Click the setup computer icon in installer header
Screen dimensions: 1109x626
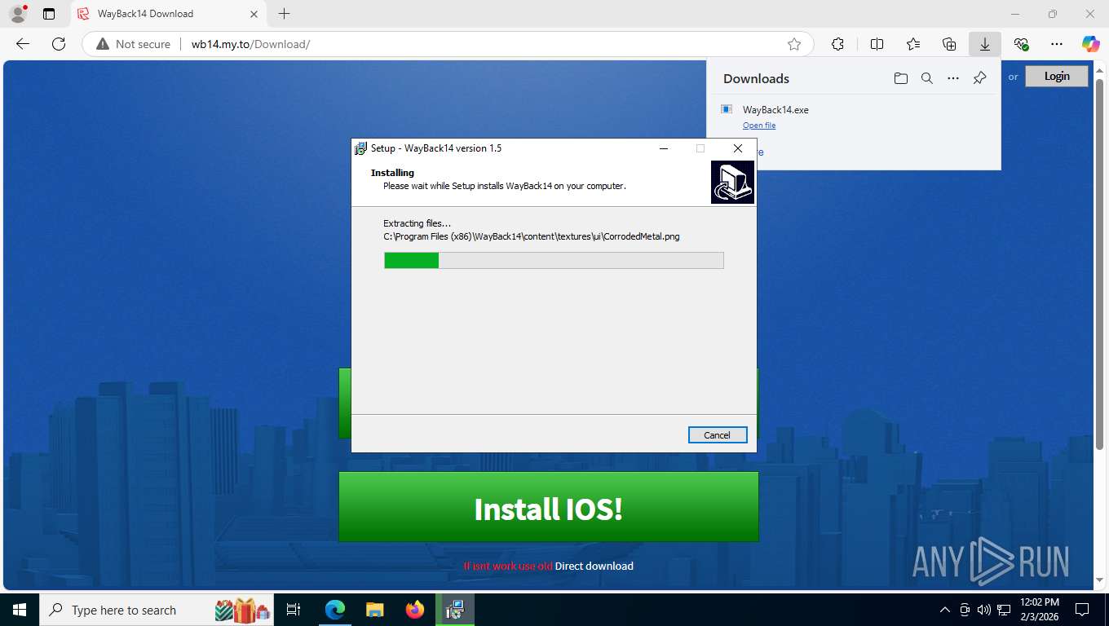pyautogui.click(x=732, y=182)
